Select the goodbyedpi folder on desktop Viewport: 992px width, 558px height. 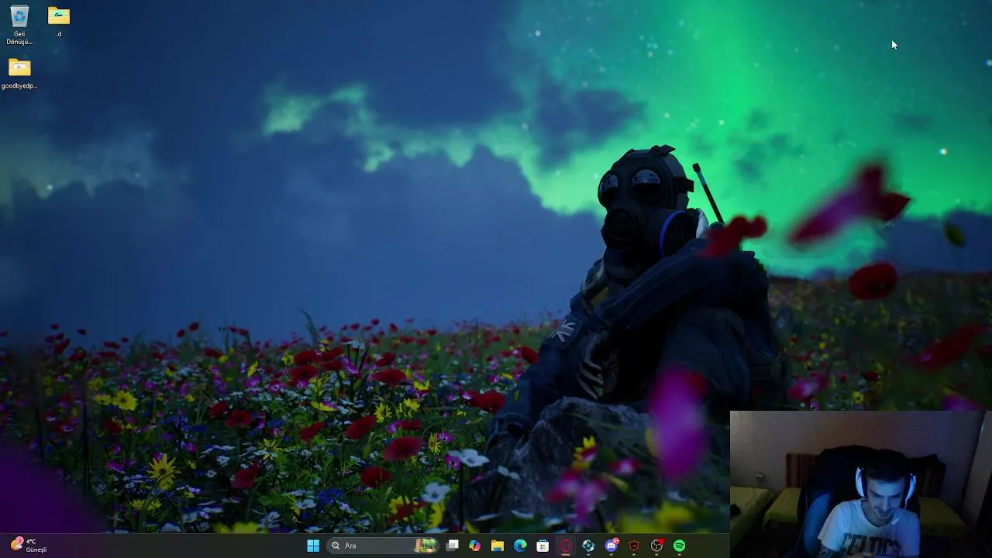tap(19, 74)
